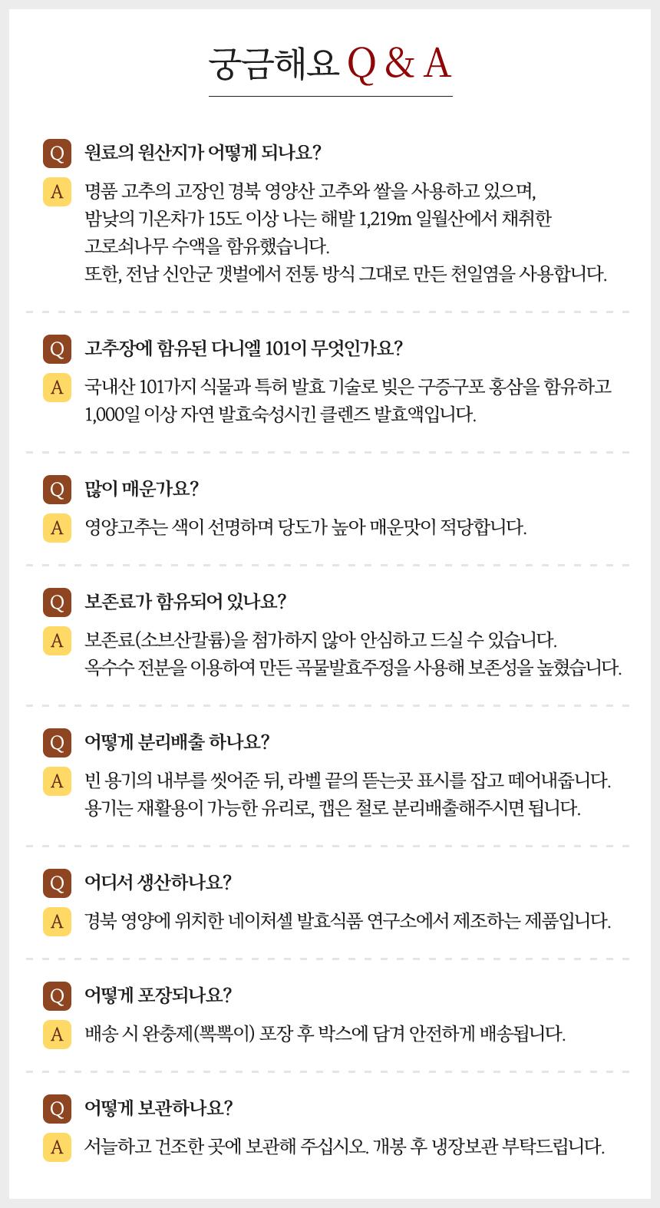Click the A icon beside 서늘하고 건조한 곳에 answer
The height and width of the screenshot is (1208, 660).
coord(57,1147)
